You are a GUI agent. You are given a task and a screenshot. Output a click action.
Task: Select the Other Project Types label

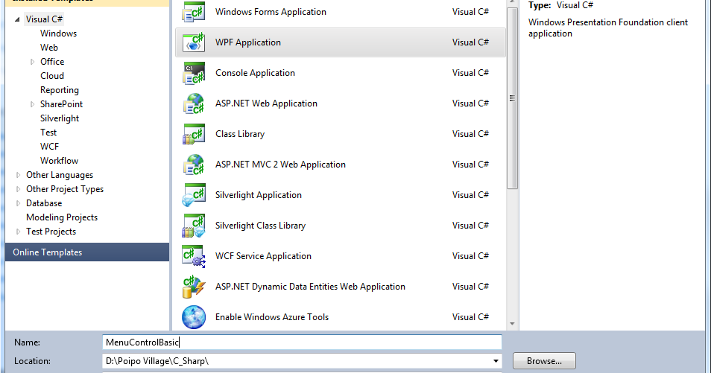click(65, 189)
